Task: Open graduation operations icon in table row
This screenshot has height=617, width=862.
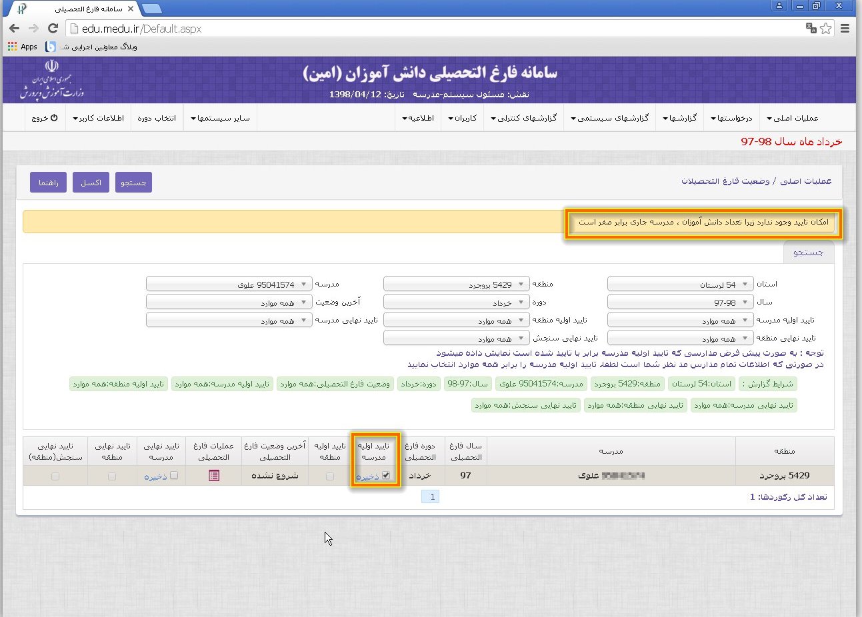Action: click(214, 476)
